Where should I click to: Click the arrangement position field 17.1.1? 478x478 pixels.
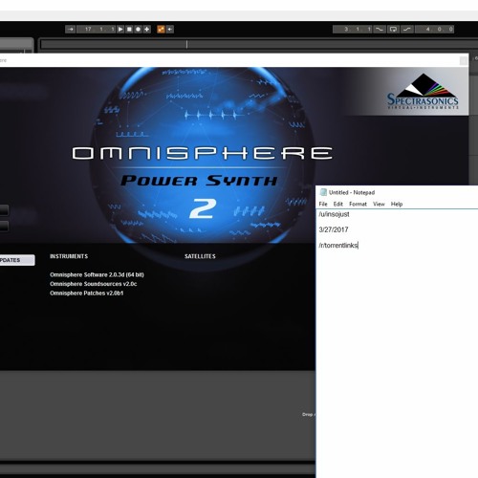click(97, 30)
